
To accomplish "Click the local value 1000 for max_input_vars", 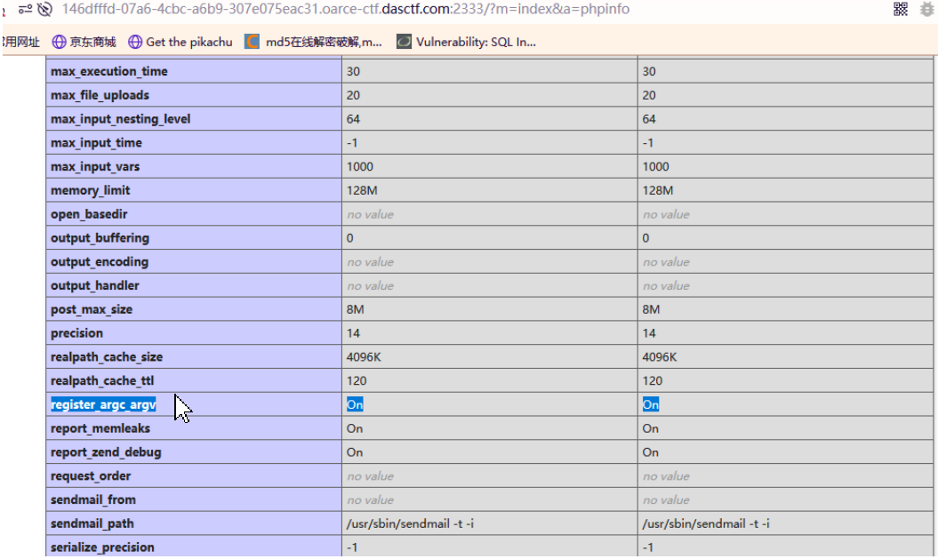I will (x=359, y=167).
